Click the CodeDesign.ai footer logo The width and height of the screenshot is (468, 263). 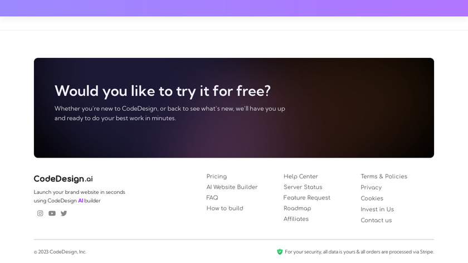[x=63, y=179]
